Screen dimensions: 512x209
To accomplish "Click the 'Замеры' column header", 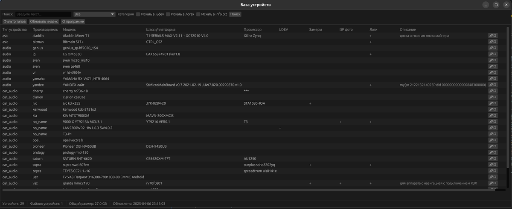I will point(315,30).
